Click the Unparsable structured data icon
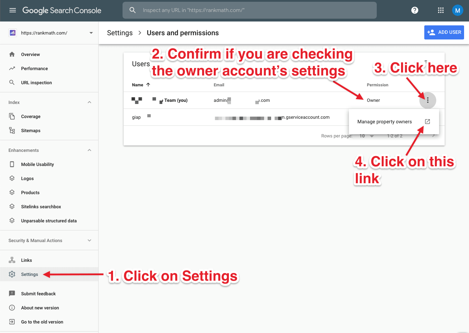Image resolution: width=469 pixels, height=333 pixels. click(12, 221)
